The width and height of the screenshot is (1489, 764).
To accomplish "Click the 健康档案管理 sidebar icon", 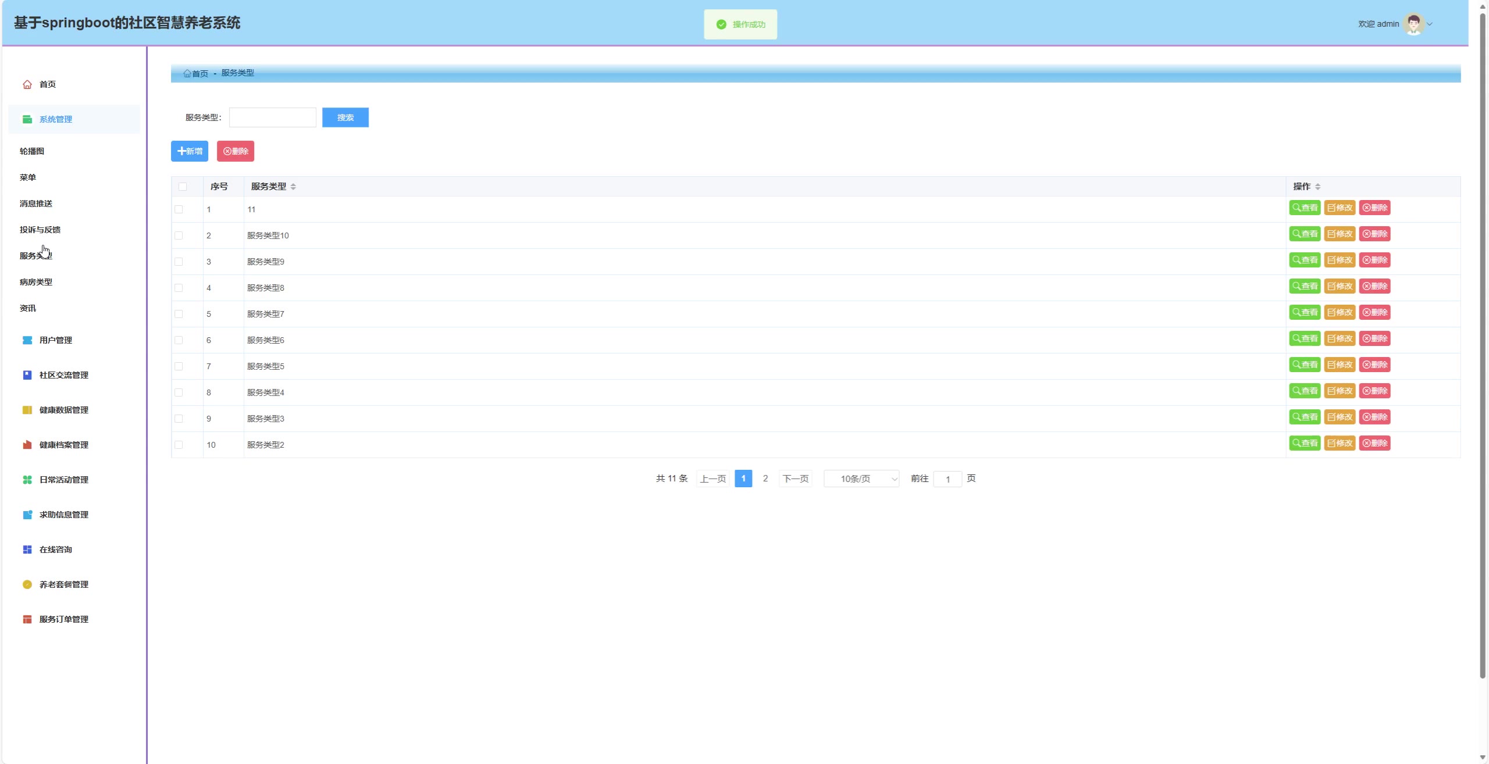I will point(27,445).
